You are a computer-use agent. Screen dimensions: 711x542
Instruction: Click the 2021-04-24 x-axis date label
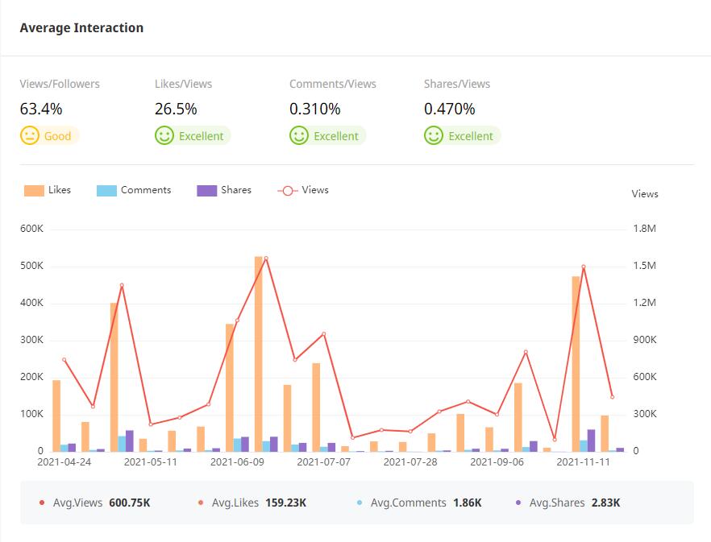point(64,462)
